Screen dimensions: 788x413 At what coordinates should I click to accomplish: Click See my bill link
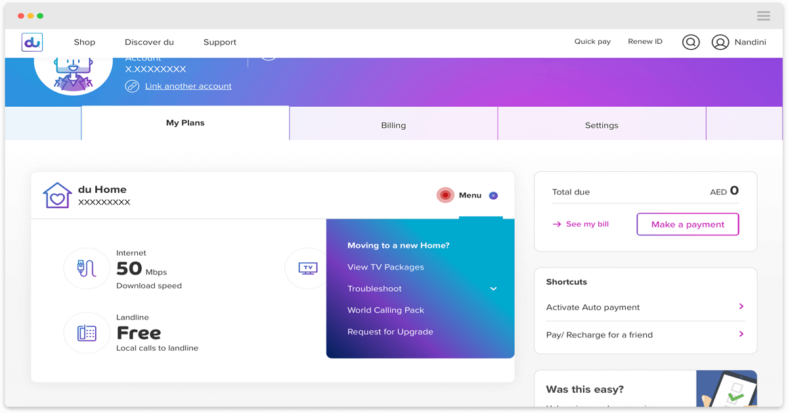point(587,224)
